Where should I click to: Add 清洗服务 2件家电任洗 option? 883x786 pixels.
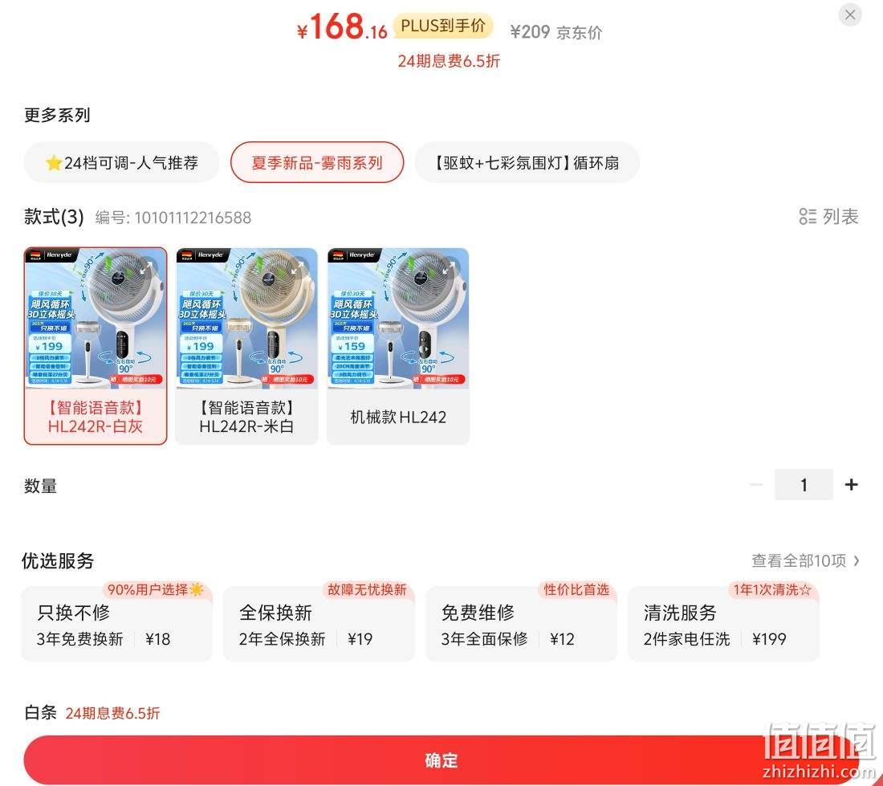pos(723,623)
